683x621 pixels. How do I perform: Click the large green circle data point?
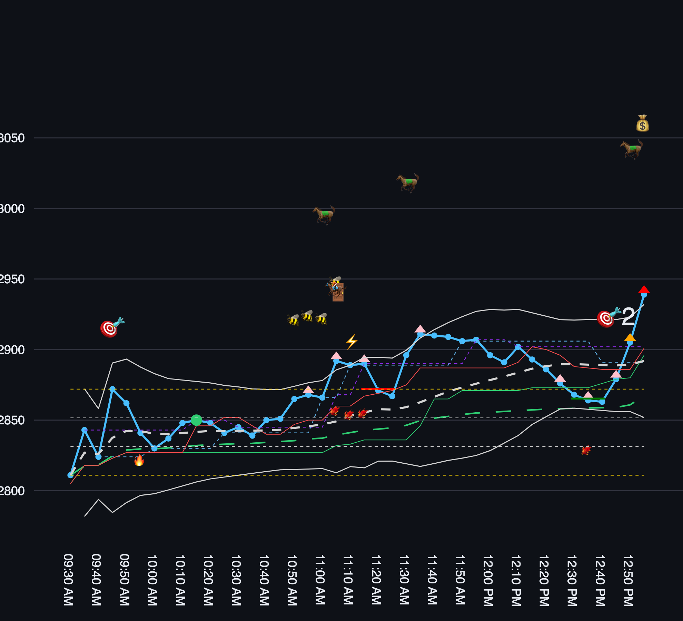[196, 420]
